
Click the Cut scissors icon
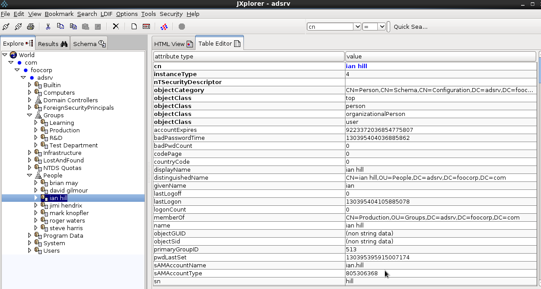pyautogui.click(x=48, y=27)
